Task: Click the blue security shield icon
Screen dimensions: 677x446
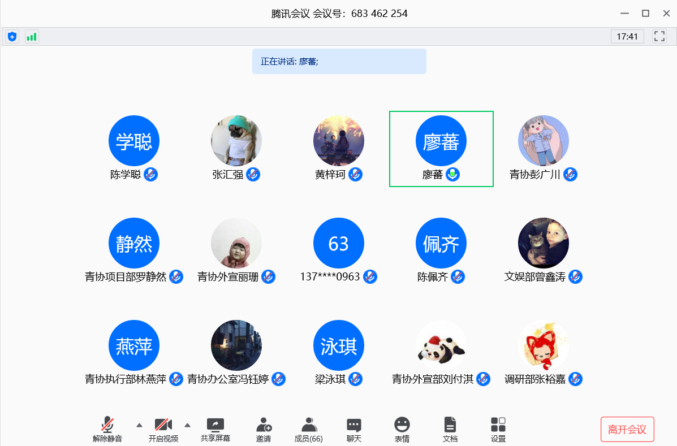Action: pyautogui.click(x=12, y=37)
